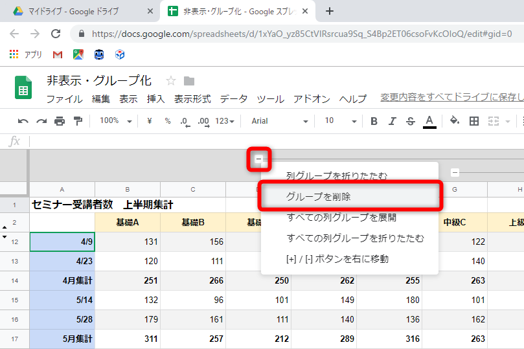
Task: Click the Undo icon in toolbar
Action: click(23, 121)
